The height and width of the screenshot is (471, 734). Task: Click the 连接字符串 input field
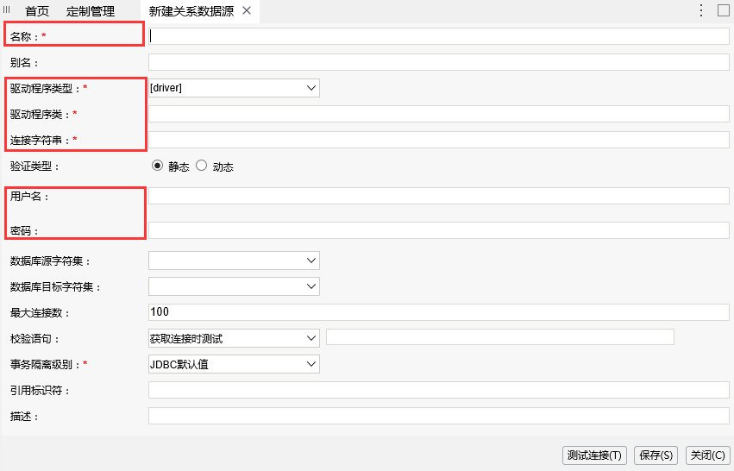[439, 140]
